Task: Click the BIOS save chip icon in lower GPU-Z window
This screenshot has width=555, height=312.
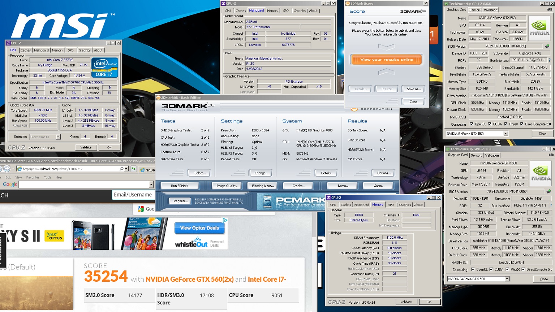Action: click(x=548, y=191)
